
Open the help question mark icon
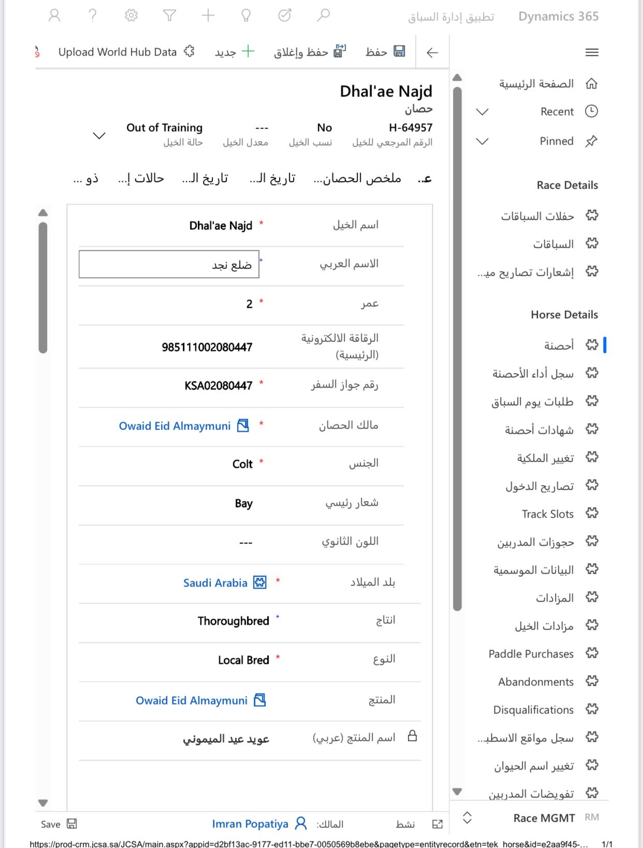pos(93,16)
